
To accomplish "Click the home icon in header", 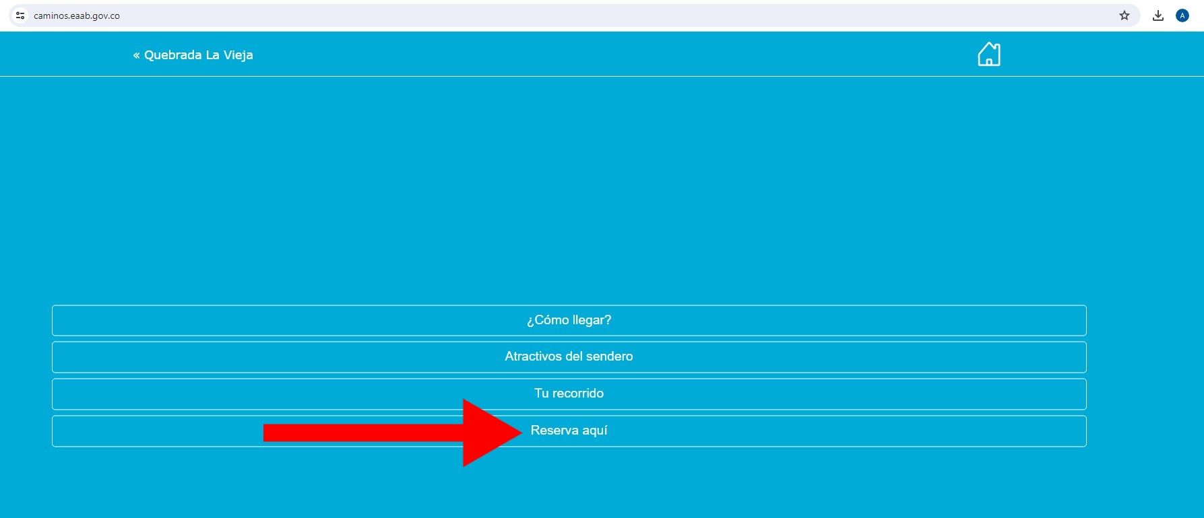I will coord(988,54).
